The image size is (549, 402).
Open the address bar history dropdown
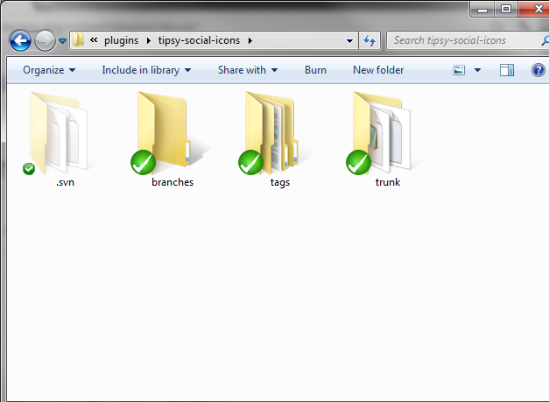click(x=349, y=40)
